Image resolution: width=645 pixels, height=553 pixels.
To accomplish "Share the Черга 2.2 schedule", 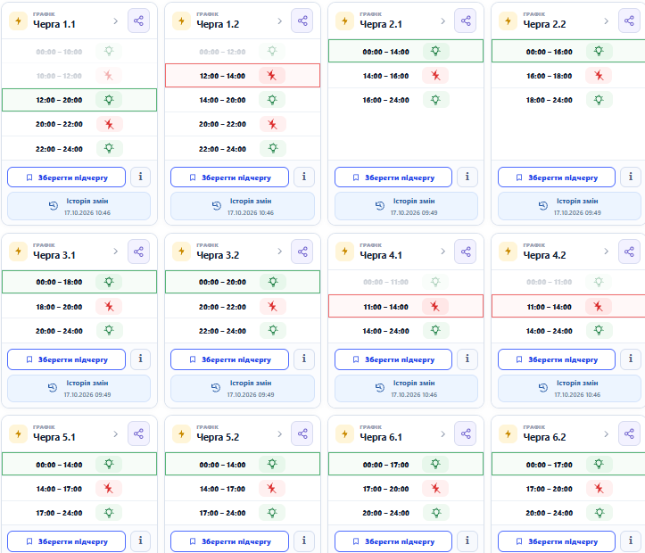I will [x=629, y=21].
